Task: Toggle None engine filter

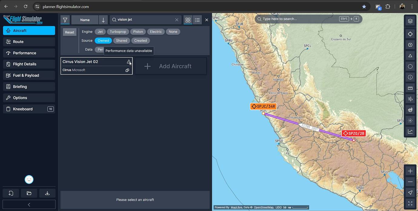Action: (x=173, y=32)
